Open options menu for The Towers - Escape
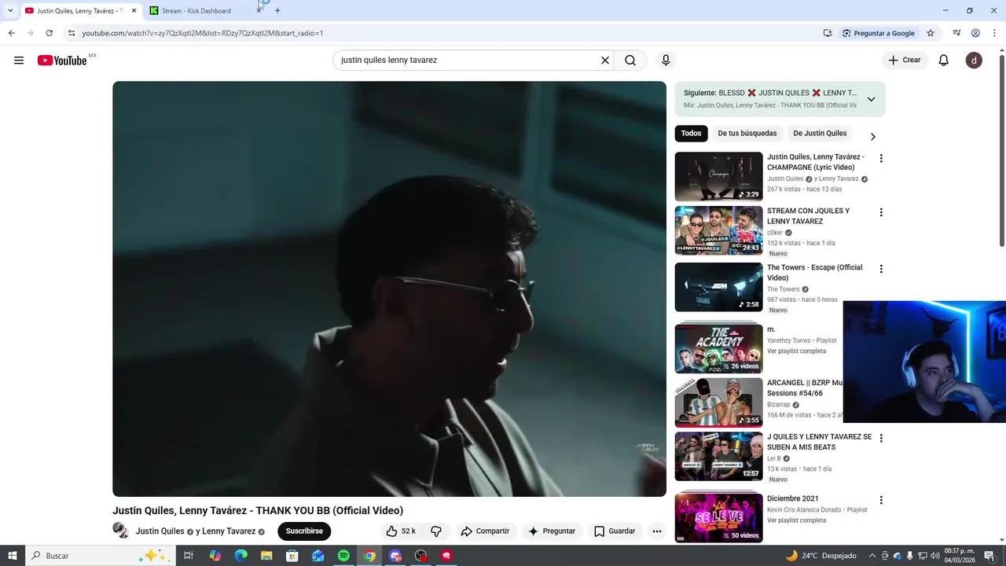Image resolution: width=1006 pixels, height=566 pixels. coord(881,269)
